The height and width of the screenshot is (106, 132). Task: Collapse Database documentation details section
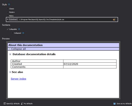[x=10, y=54]
